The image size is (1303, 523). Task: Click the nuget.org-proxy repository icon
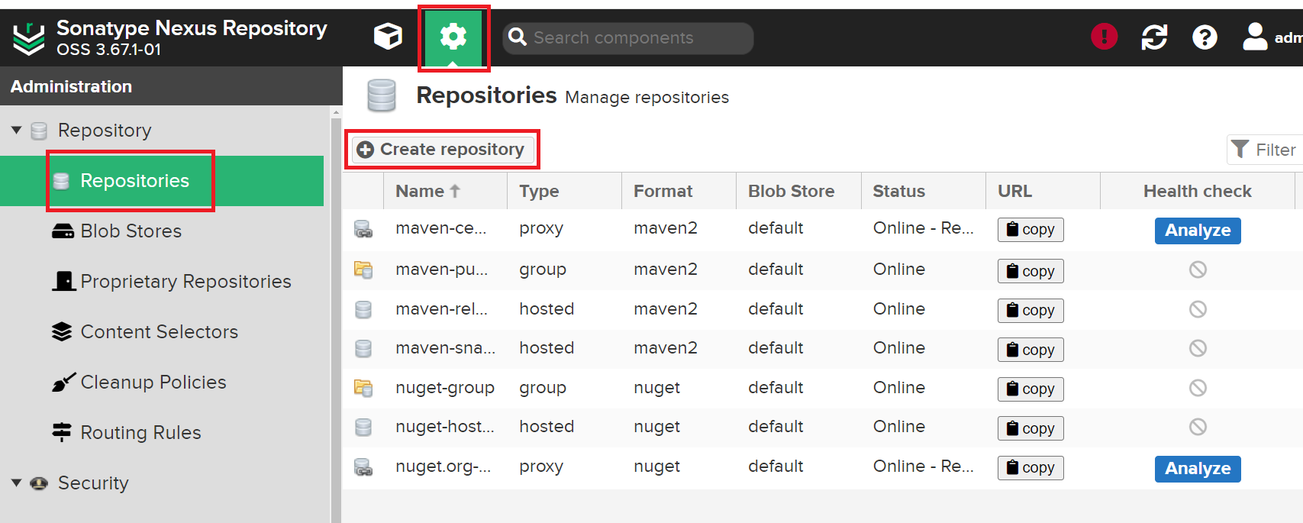[363, 467]
